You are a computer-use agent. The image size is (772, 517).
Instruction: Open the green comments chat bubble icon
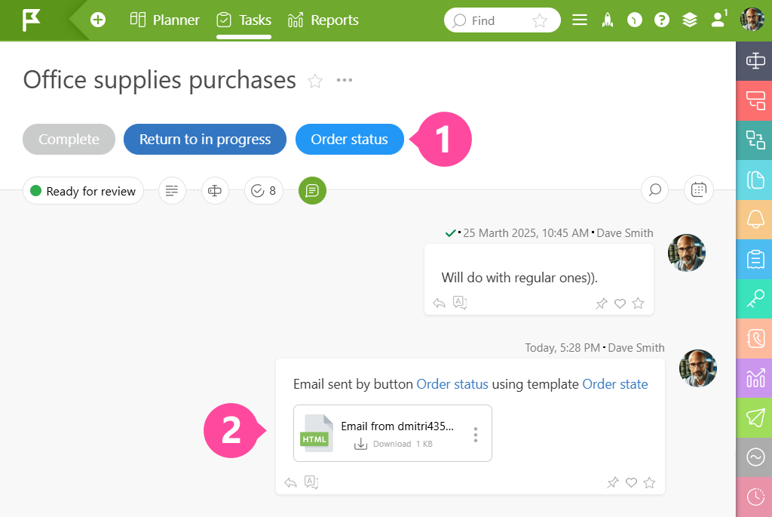tap(312, 190)
